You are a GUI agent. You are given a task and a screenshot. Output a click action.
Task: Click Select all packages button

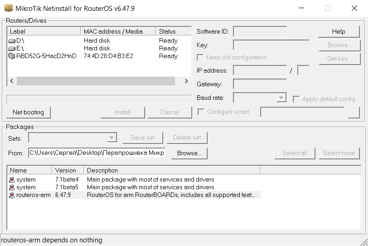coord(295,153)
